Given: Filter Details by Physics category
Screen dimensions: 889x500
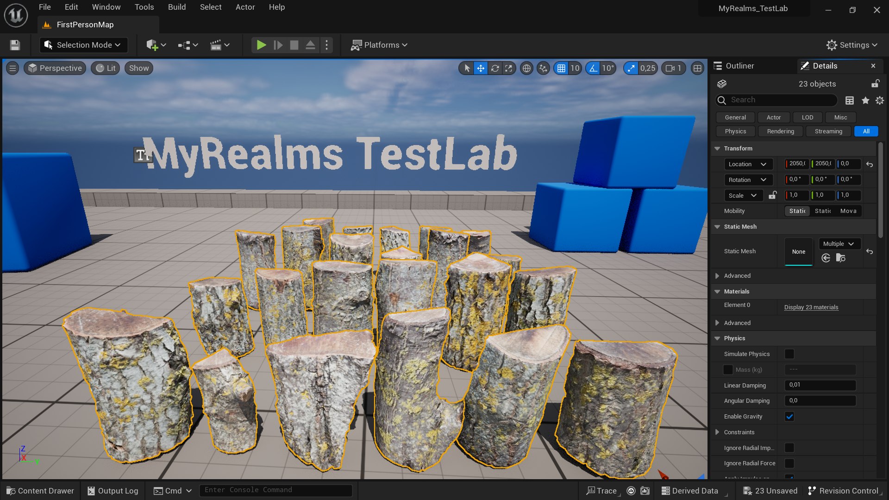Looking at the screenshot, I should tap(735, 131).
